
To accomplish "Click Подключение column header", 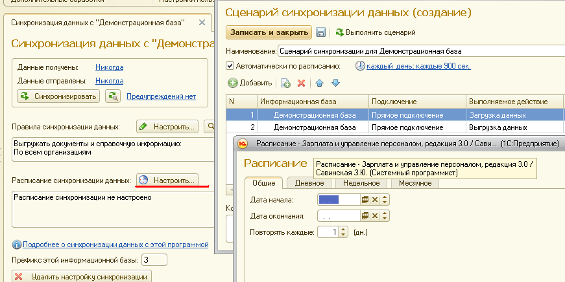I will 417,102.
